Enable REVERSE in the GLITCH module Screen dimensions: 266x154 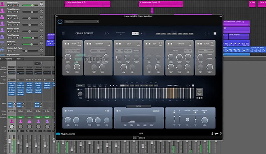(210, 59)
